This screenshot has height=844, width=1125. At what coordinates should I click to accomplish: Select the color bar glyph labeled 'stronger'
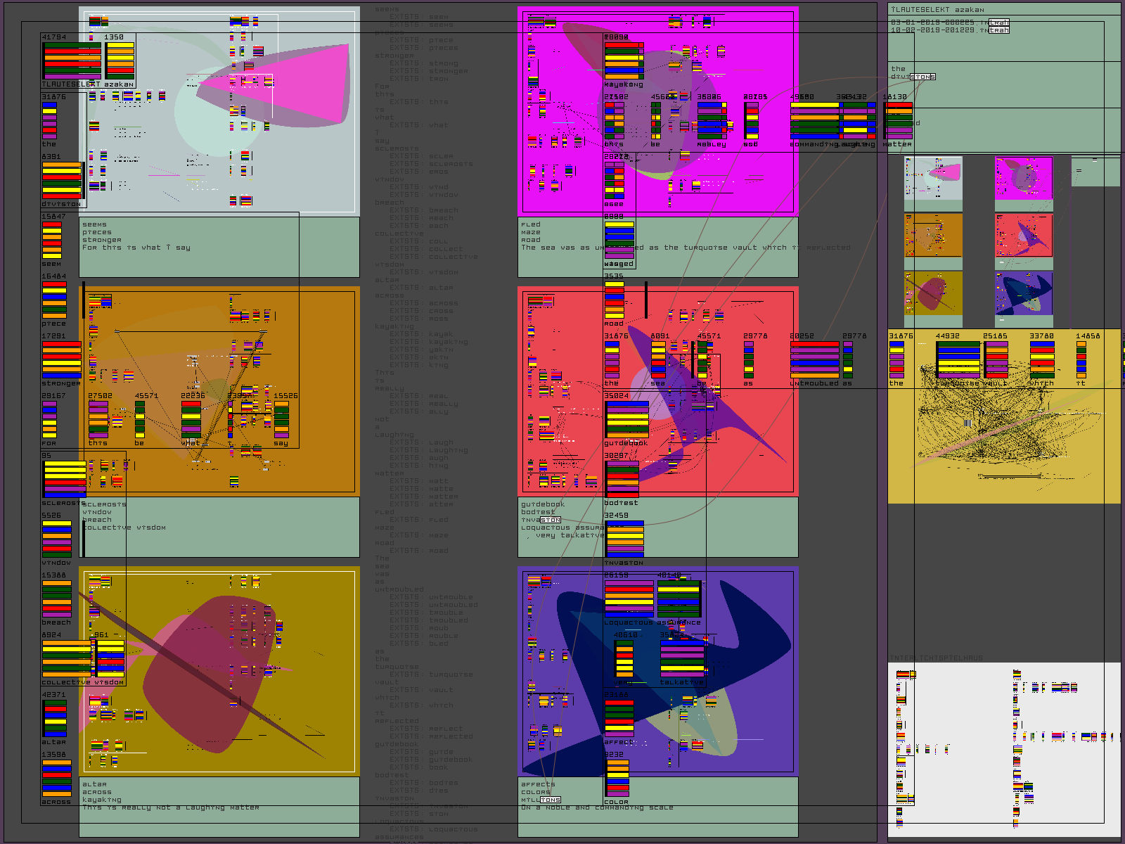tap(62, 360)
